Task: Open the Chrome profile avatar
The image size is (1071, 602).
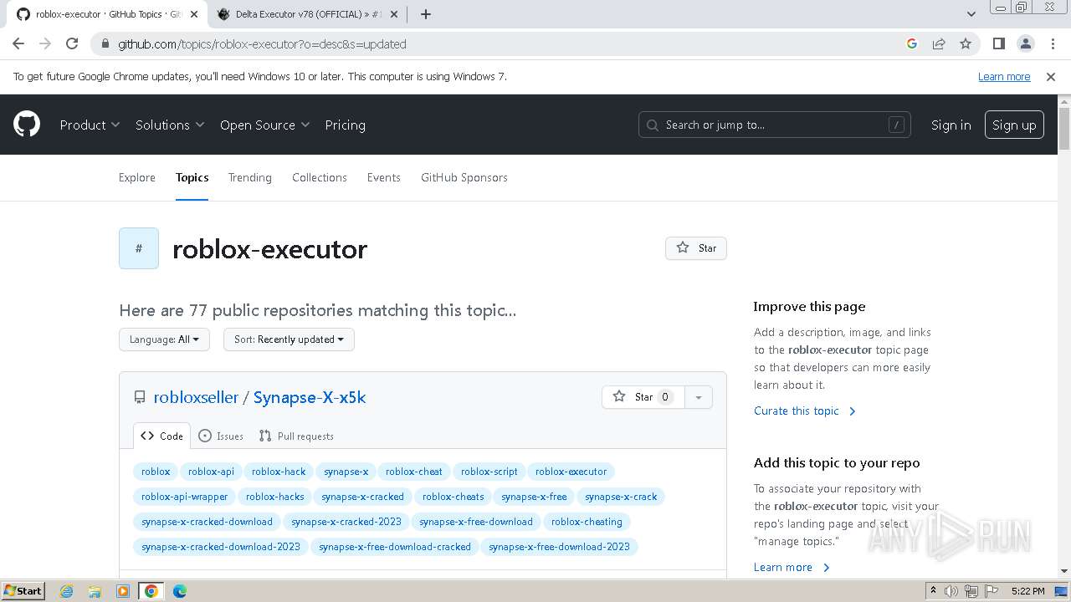Action: pos(1026,43)
